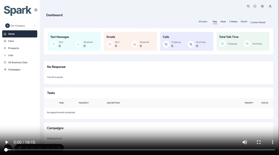Viewport: 279px width, 155px height.
Task: Click Total Talk Time Incoming phone icon
Action: (247, 44)
